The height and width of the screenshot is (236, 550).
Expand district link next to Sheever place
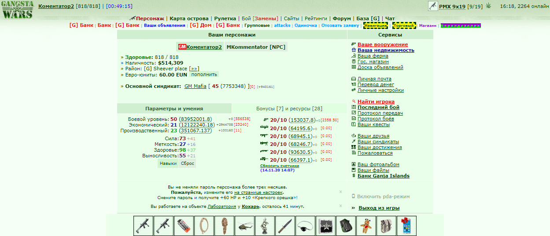tap(194, 69)
